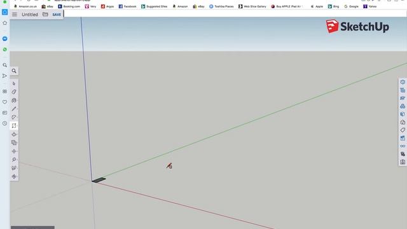
Task: Open the Scenes clapperboard panel
Action: [403, 138]
